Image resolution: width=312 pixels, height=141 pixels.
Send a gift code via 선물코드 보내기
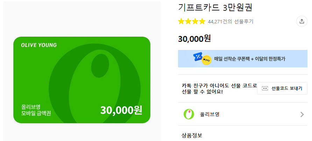click(x=282, y=88)
